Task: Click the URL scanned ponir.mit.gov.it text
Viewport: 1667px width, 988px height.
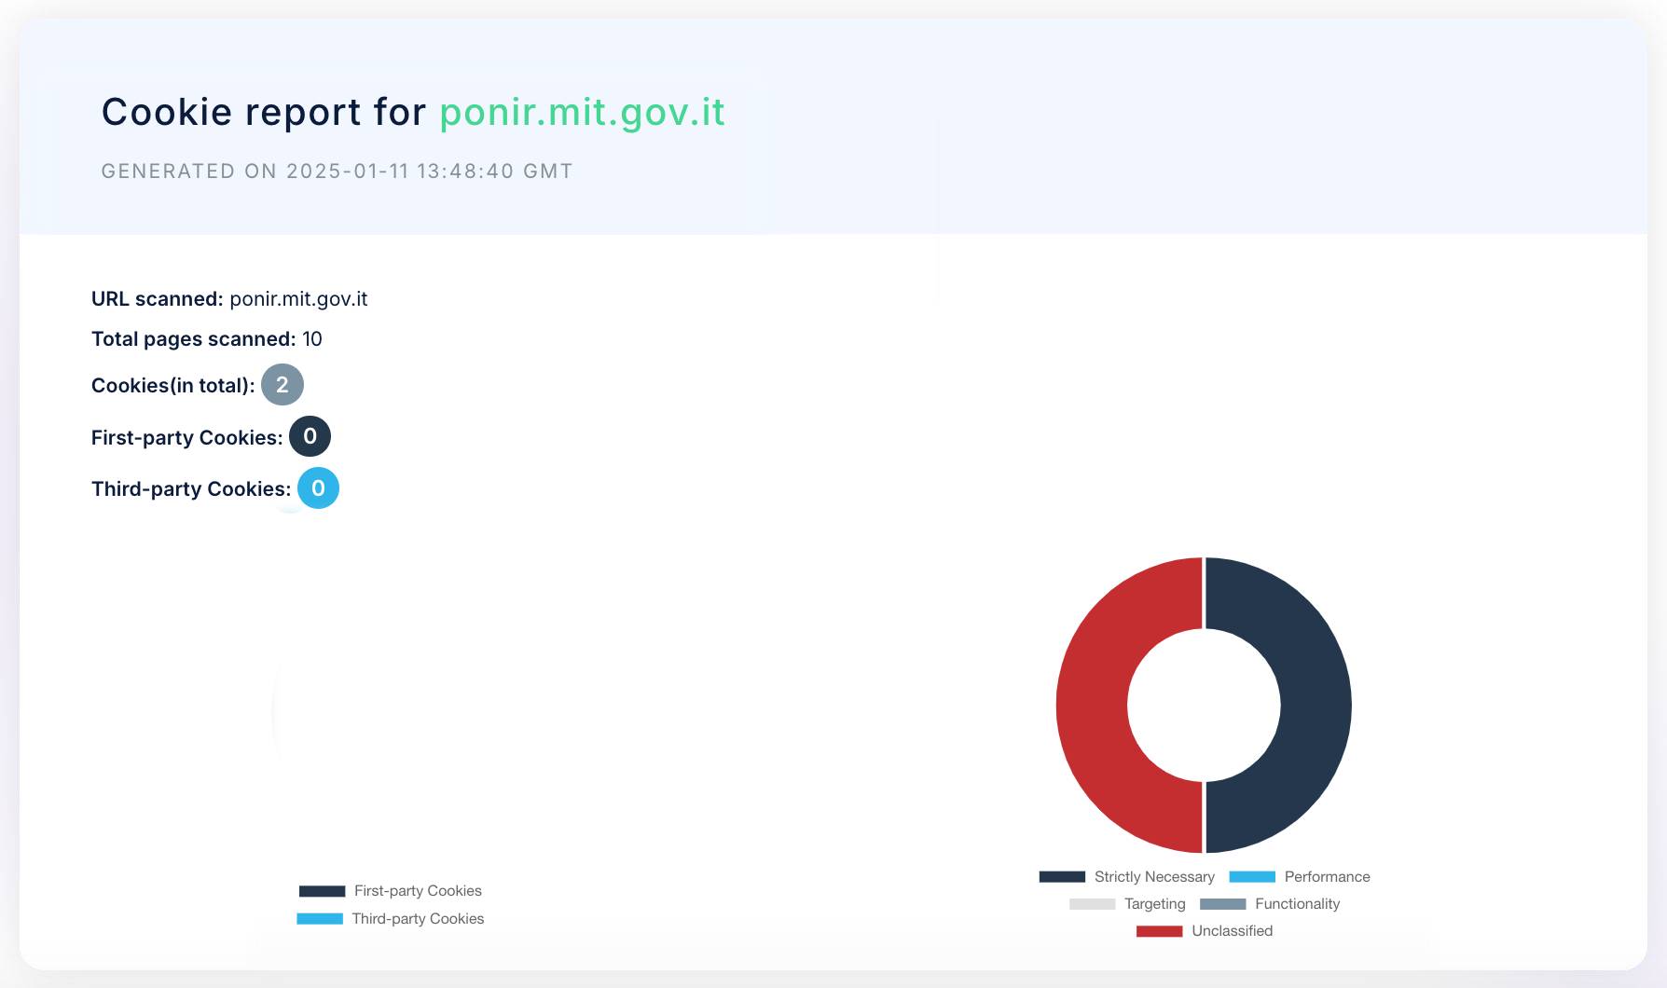Action: coord(298,299)
